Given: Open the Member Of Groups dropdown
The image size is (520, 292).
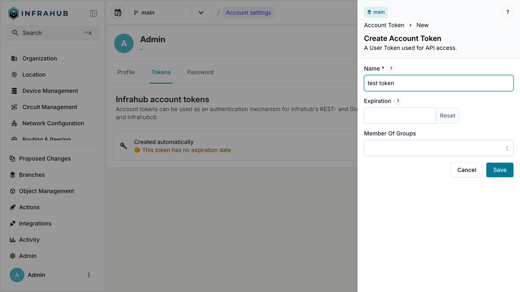Looking at the screenshot, I should tap(438, 148).
